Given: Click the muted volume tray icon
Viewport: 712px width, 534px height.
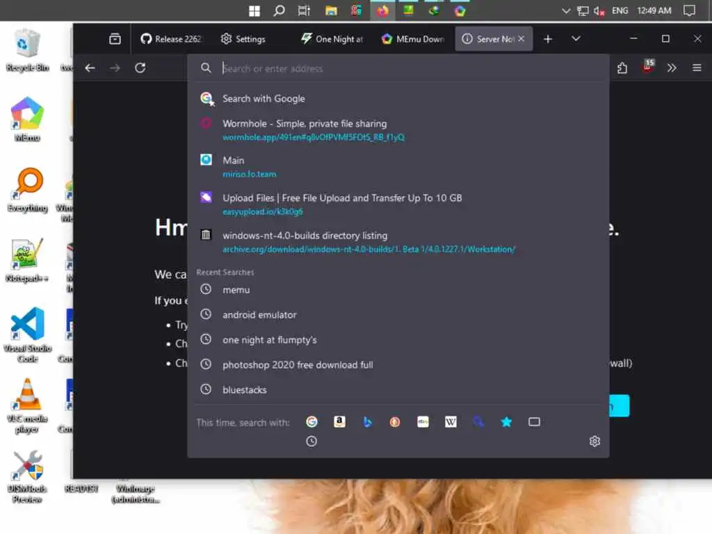Looking at the screenshot, I should pos(599,11).
